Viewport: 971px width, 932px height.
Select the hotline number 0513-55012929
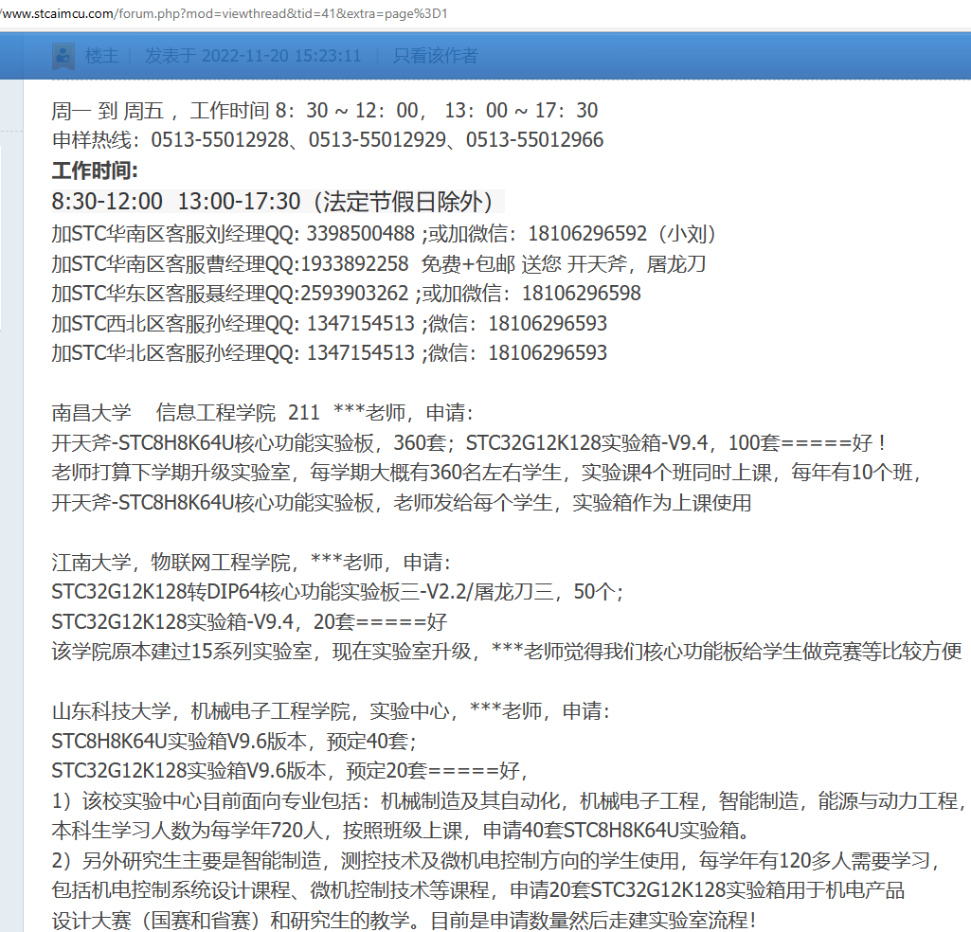pyautogui.click(x=377, y=140)
